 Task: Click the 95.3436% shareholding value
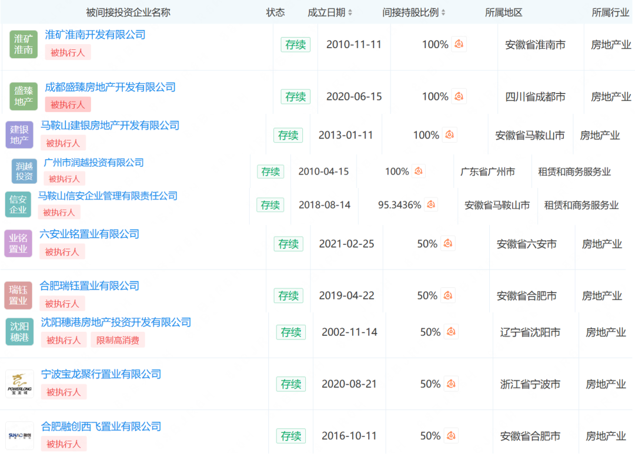coord(400,205)
